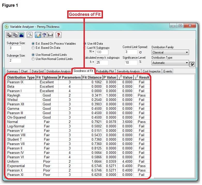The width and height of the screenshot is (202, 185).
Task: Select the Pearson IX row
Action: pyautogui.click(x=78, y=82)
